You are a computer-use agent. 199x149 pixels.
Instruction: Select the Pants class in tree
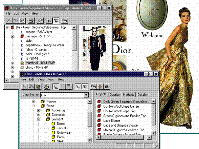pos(61,137)
